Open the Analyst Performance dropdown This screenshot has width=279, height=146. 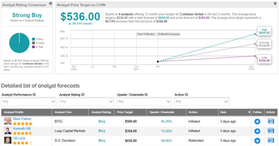point(29,101)
